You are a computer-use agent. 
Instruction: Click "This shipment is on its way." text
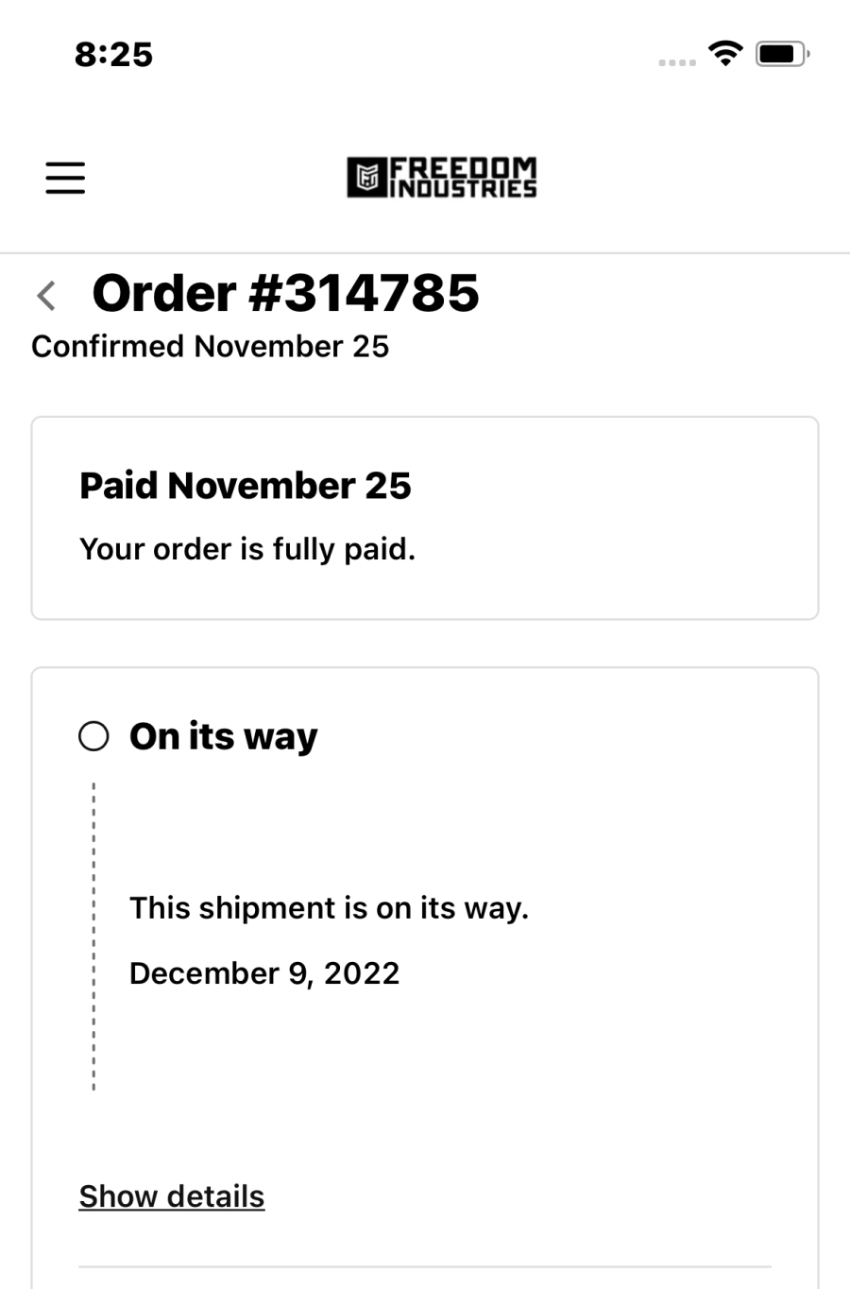329,908
